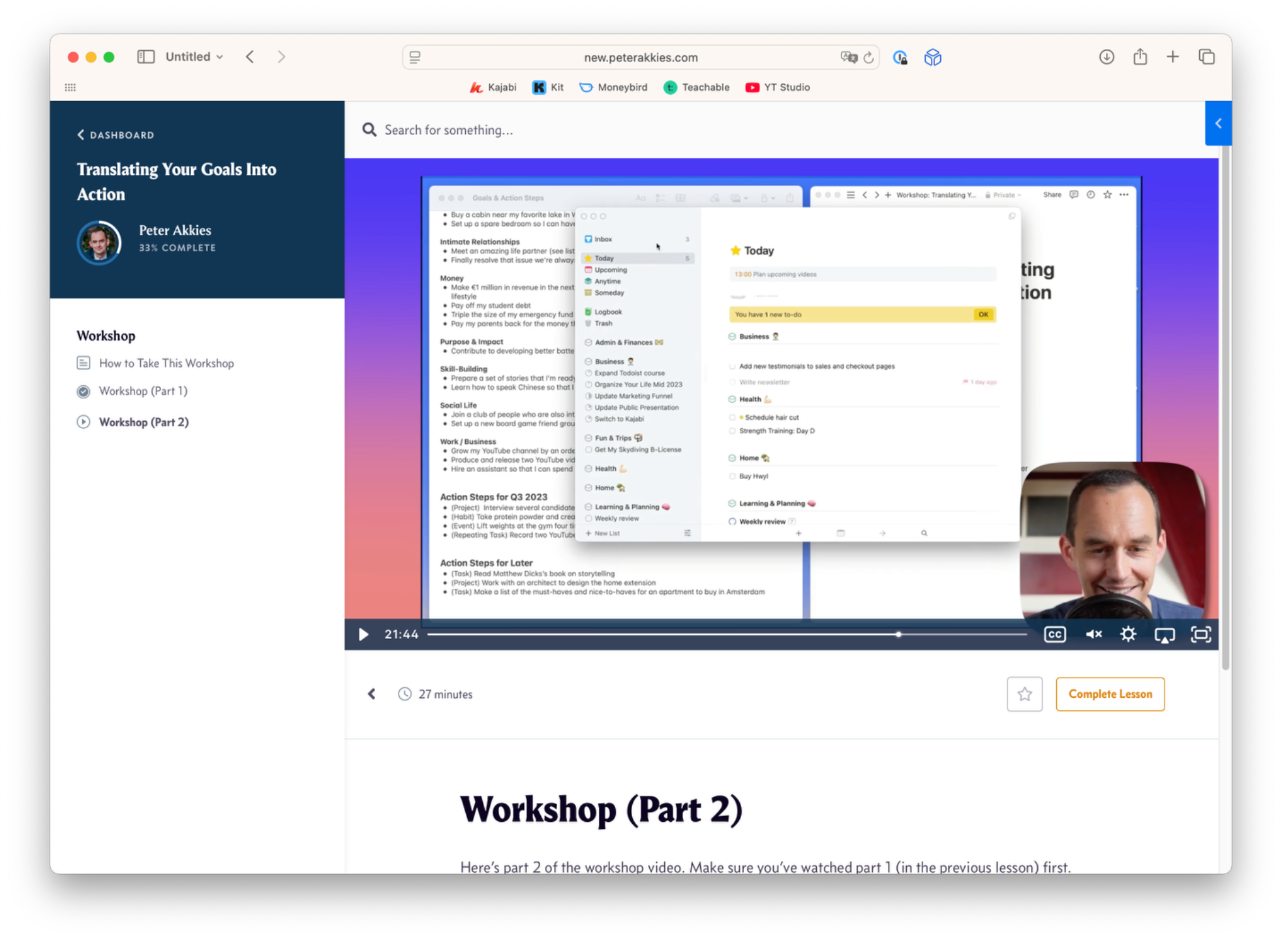Collapse the blue side panel chevron
Screen dimensions: 1282x940
click(1217, 123)
